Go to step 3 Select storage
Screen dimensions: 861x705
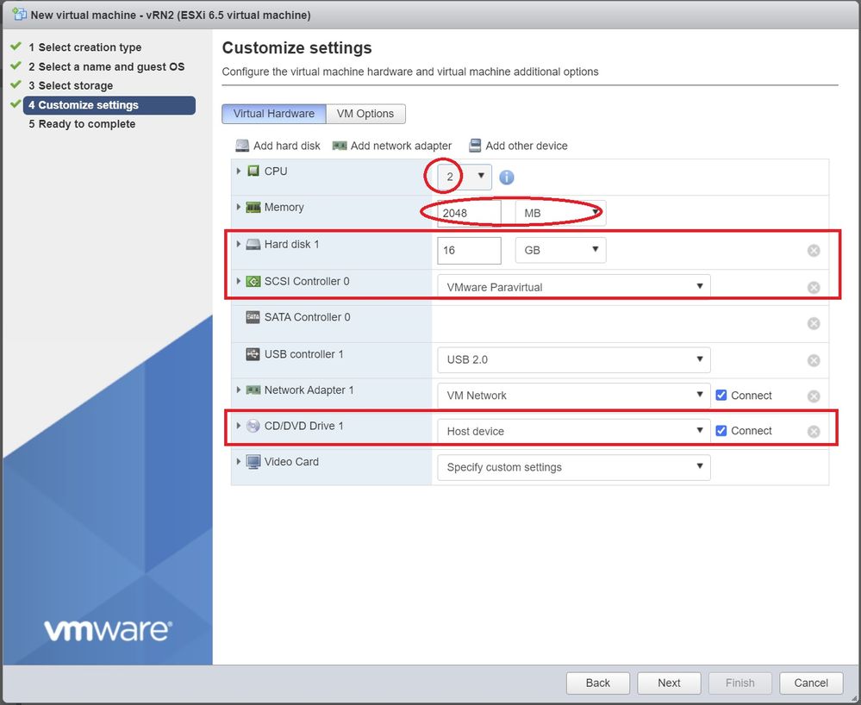(x=75, y=85)
